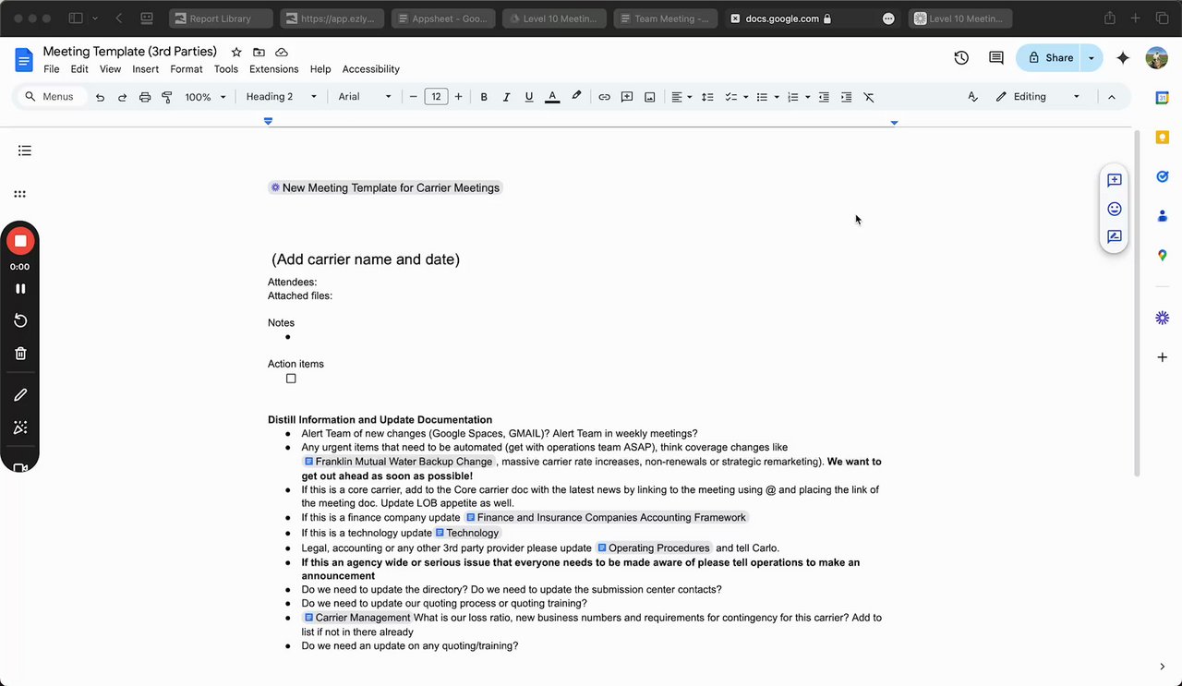Open line and paragraph spacing options

click(707, 97)
